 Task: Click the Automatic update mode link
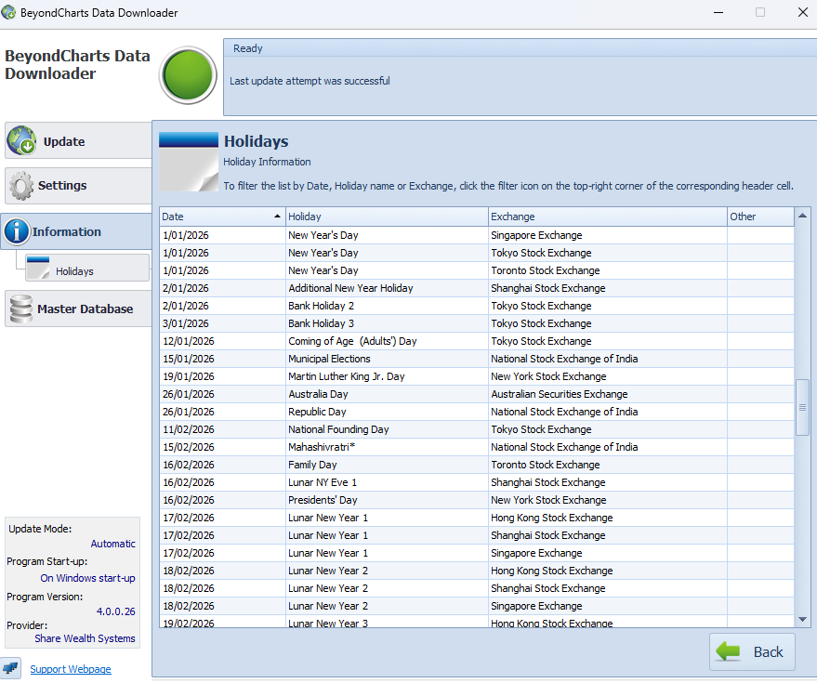point(112,544)
